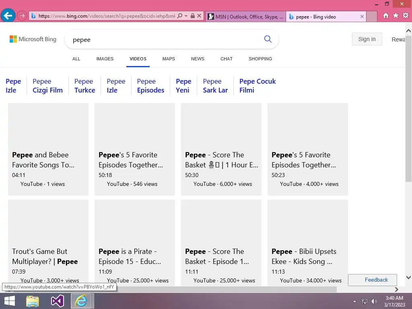
Task: Close the pepee - Bing video tab
Action: point(362,16)
